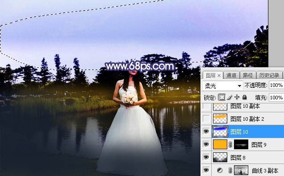Switch to the 通道 tab
This screenshot has height=176, width=284.
[231, 75]
